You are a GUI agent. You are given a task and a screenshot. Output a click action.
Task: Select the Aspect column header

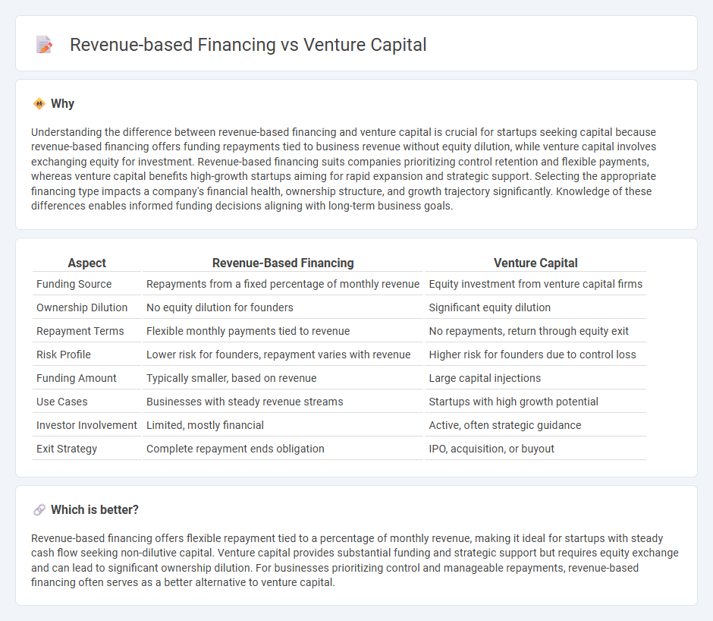pyautogui.click(x=87, y=263)
